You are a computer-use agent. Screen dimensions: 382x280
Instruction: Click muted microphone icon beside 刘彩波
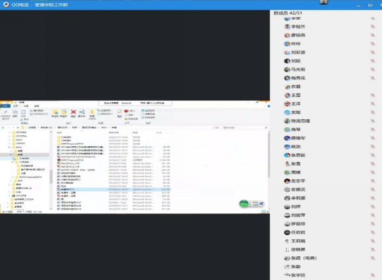373,52
